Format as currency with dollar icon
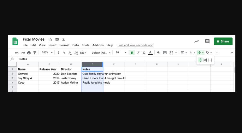The height and width of the screenshot is (133, 242). point(58,53)
